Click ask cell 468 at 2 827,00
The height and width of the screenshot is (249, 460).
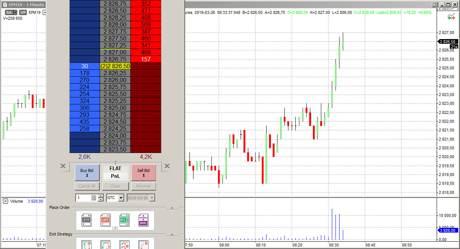coord(146,52)
